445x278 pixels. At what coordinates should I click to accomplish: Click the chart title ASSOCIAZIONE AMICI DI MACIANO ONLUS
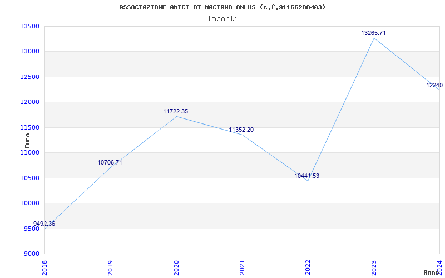point(222,7)
